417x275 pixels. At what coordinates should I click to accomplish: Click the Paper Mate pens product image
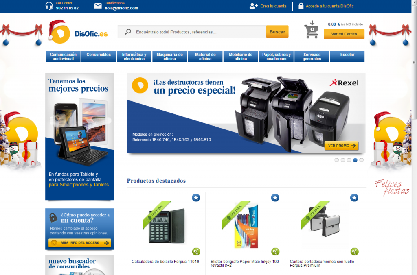(x=246, y=225)
